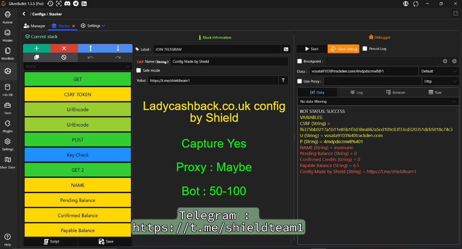Screen dimensions: 462x249
Task: Enable the Persist Log checkbox
Action: point(365,48)
